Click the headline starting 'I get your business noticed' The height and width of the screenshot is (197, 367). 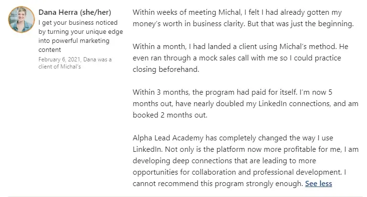click(x=81, y=36)
